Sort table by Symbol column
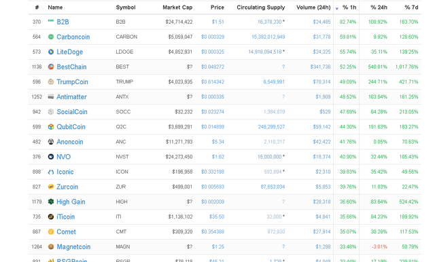The height and width of the screenshot is (262, 435). pos(126,7)
